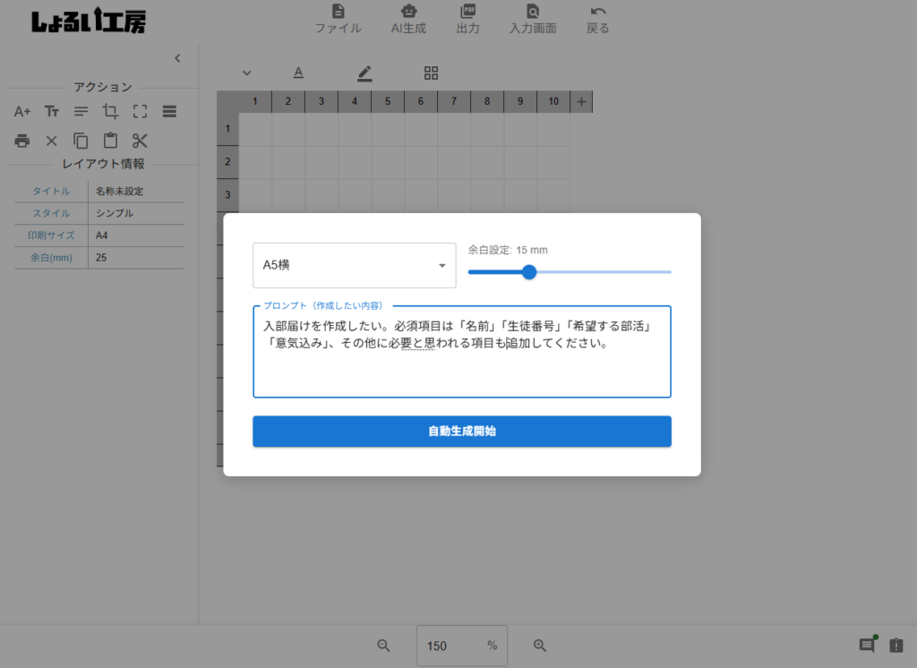
Task: Select the crop tool icon
Action: [x=110, y=112]
